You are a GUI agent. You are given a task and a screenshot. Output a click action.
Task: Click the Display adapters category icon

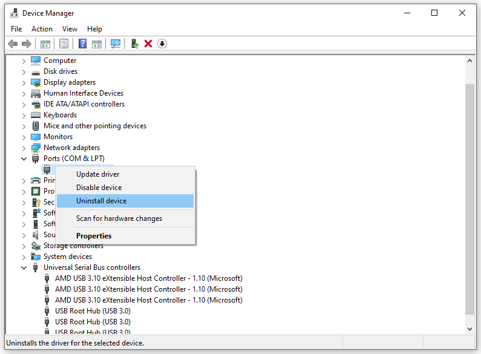[x=36, y=82]
